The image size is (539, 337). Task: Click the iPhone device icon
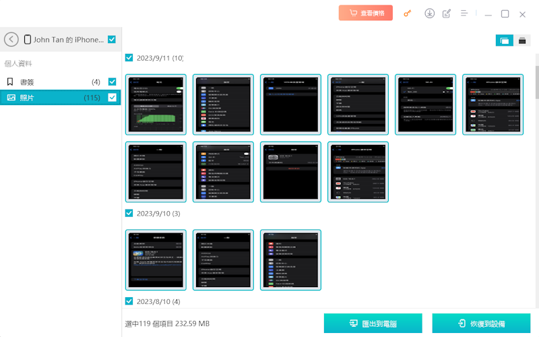[x=28, y=40]
